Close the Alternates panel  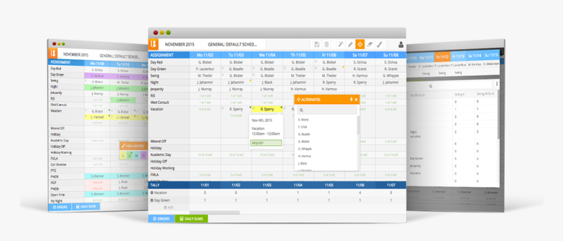coord(356,100)
